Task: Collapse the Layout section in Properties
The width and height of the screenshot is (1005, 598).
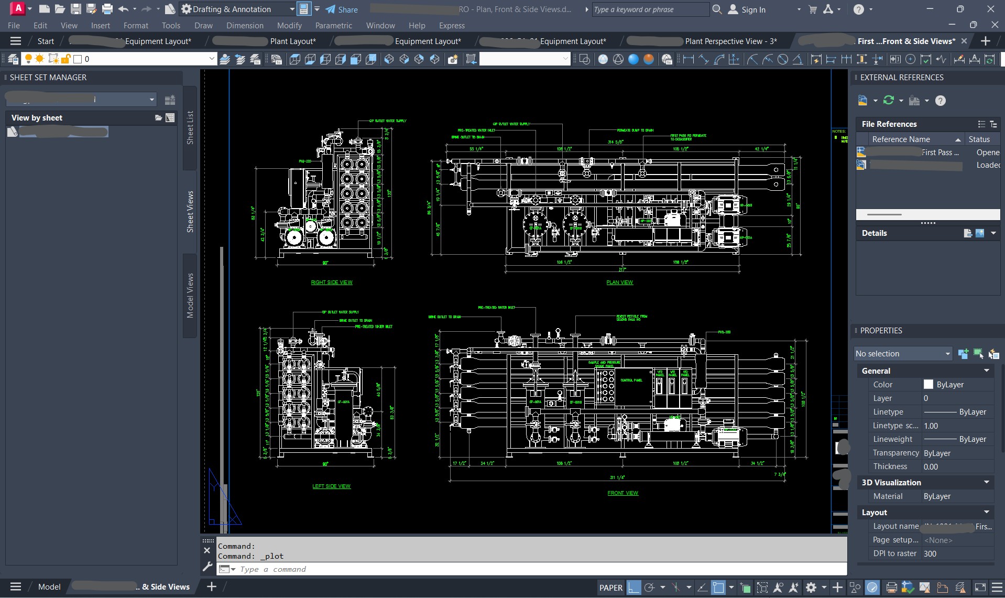Action: pos(986,512)
